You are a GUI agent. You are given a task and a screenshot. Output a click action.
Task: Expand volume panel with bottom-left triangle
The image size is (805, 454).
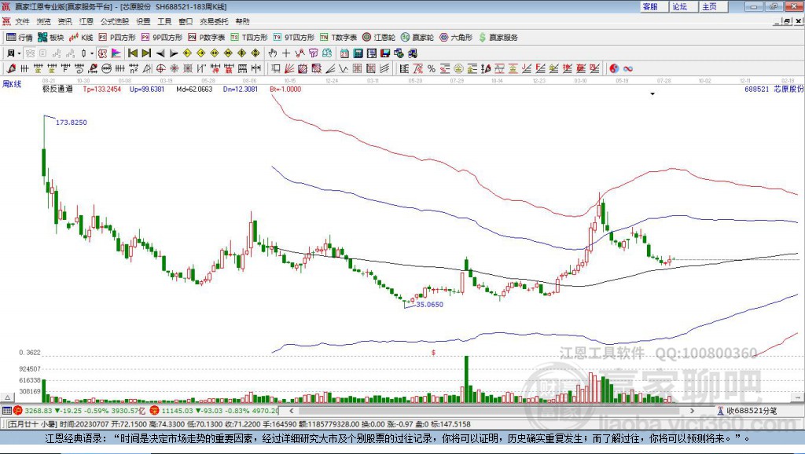click(8, 397)
